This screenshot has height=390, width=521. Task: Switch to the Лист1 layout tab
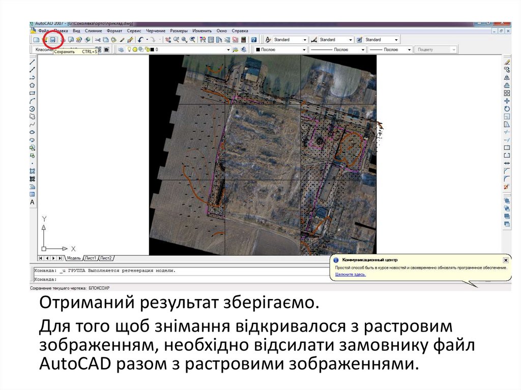[91, 258]
